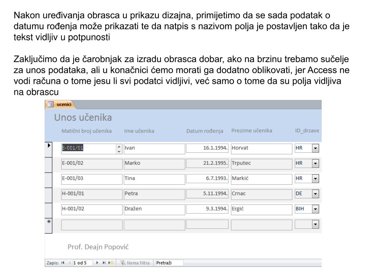Select record selector for Petra row
This screenshot has width=366, height=274.
click(x=49, y=195)
